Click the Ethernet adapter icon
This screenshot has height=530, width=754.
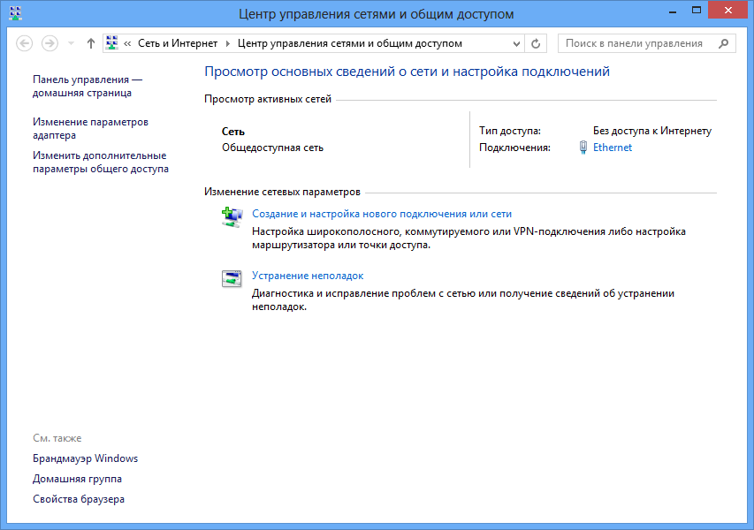pos(583,148)
